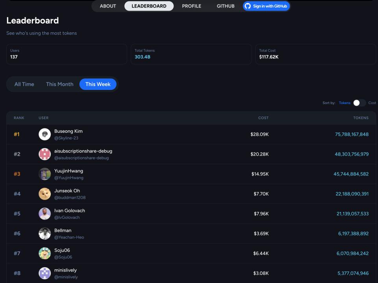This screenshot has height=283, width=378.
Task: Switch to the This Month tab
Action: tap(59, 84)
